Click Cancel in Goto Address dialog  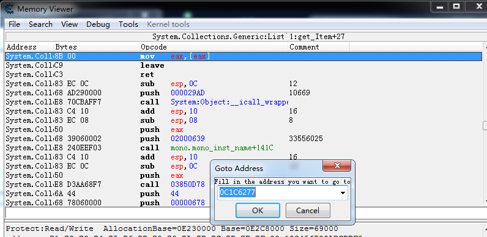[308, 211]
